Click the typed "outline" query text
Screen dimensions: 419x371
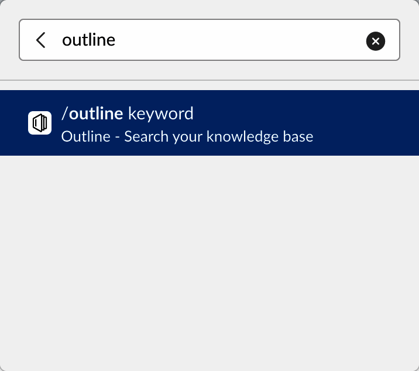pyautogui.click(x=89, y=40)
